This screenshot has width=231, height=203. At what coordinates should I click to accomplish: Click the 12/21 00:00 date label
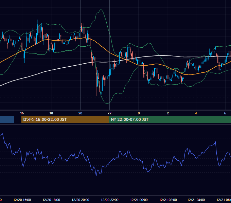tap(139, 200)
